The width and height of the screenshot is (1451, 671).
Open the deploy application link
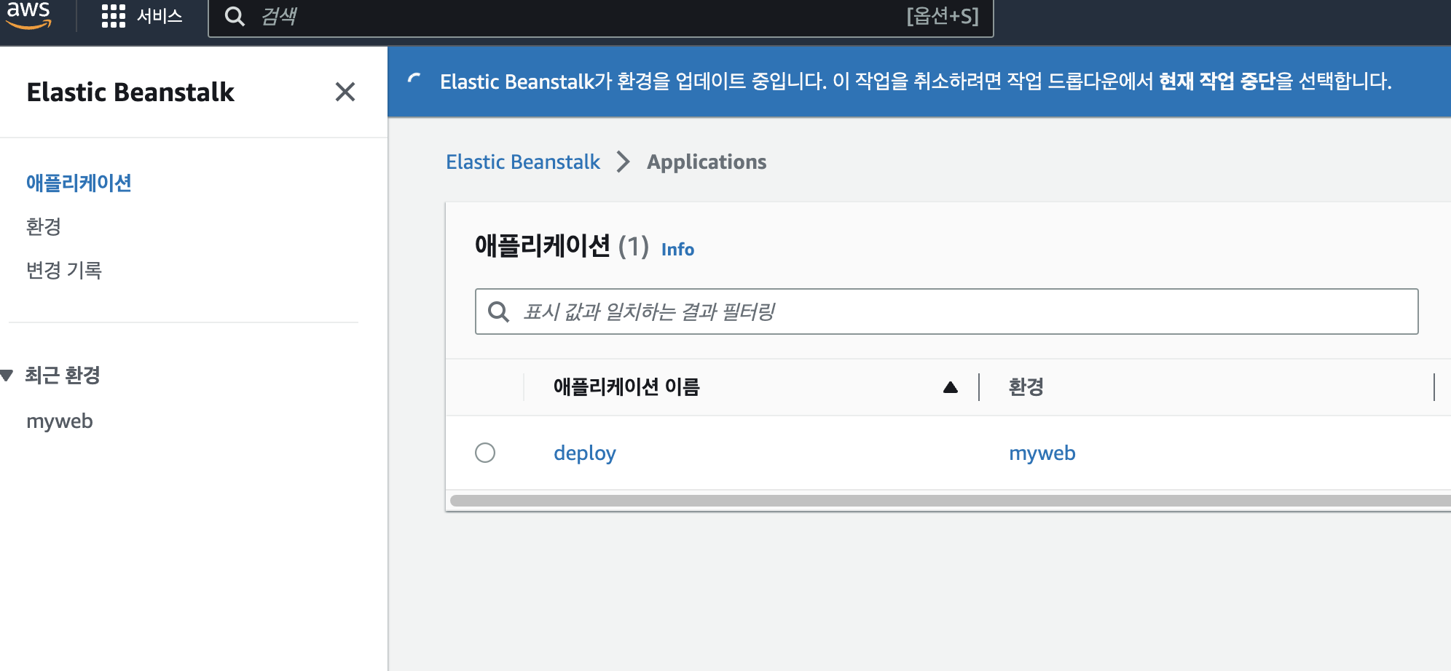pos(585,453)
